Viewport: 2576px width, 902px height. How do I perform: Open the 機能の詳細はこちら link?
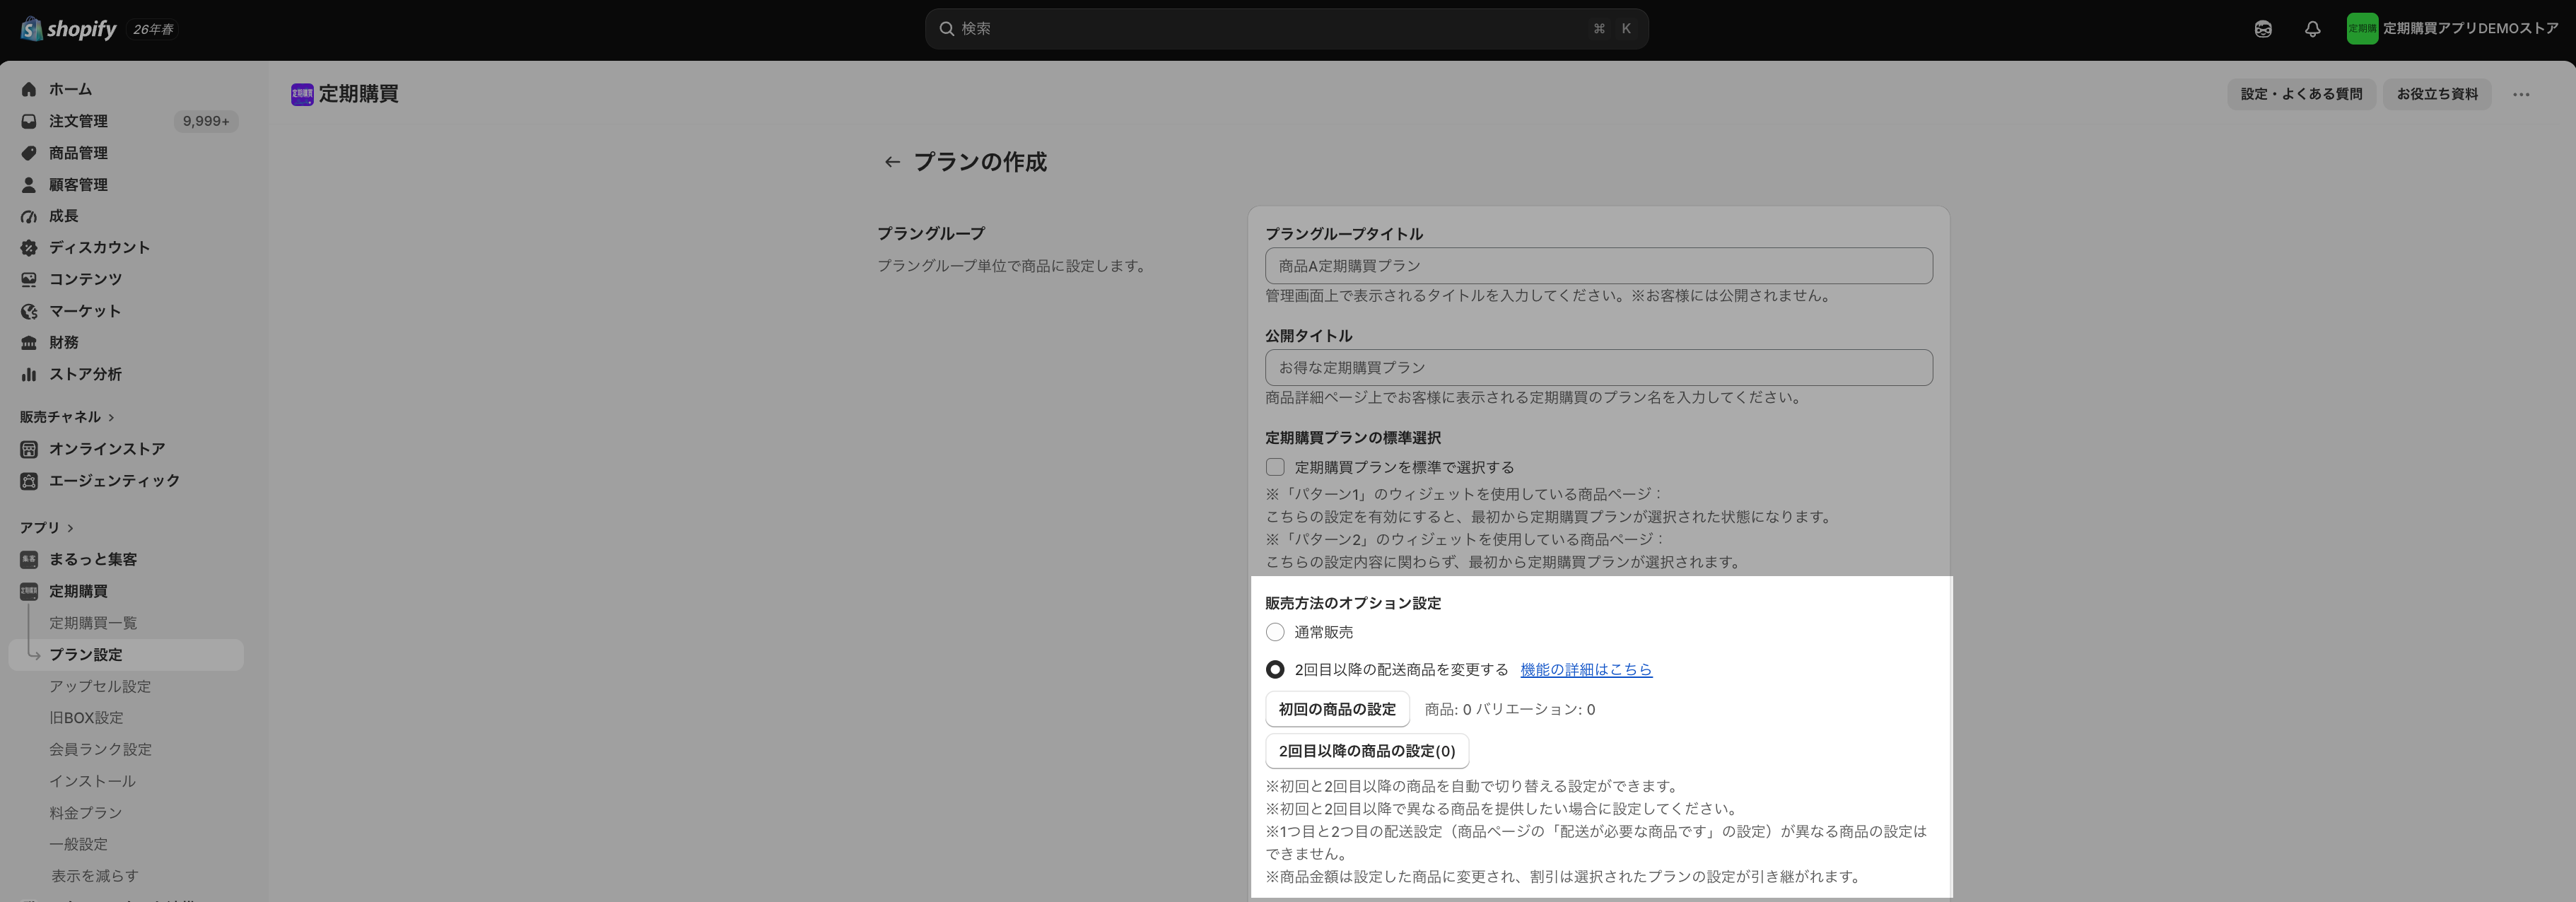point(1586,670)
